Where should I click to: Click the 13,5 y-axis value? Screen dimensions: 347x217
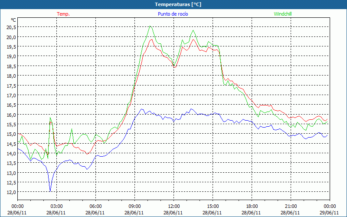[12, 163]
